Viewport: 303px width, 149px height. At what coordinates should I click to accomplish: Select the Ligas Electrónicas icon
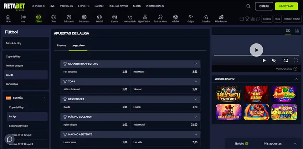coord(145,17)
